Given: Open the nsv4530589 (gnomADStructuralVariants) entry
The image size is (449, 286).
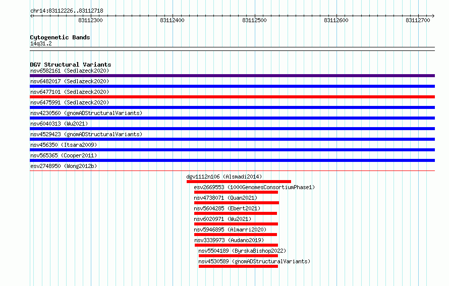Looking at the screenshot, I should (x=254, y=261).
